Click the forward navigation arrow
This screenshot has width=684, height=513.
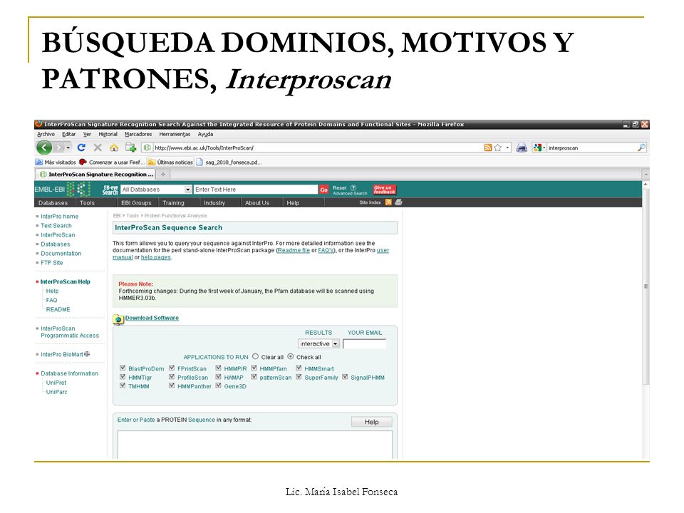(59, 147)
